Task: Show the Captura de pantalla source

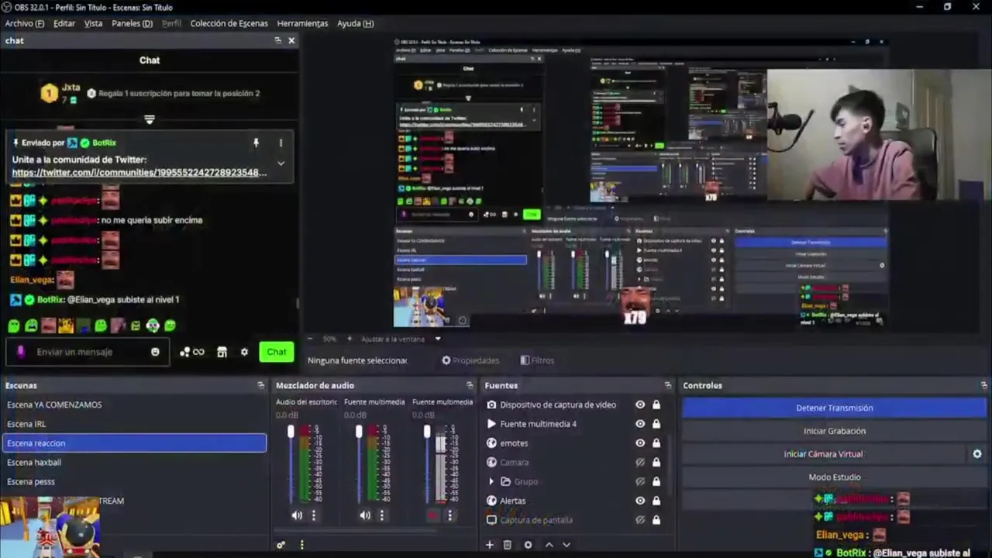Action: 640,520
